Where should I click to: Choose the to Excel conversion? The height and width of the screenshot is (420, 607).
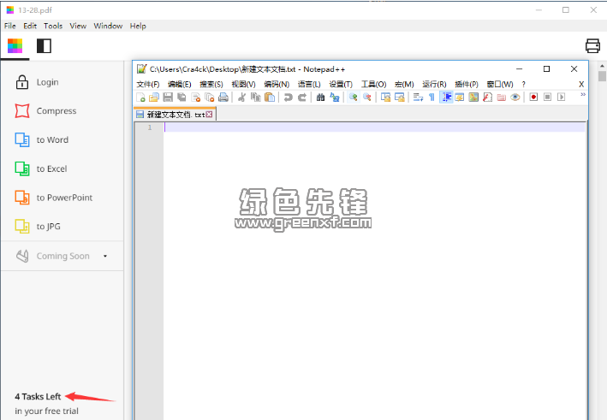click(22, 169)
